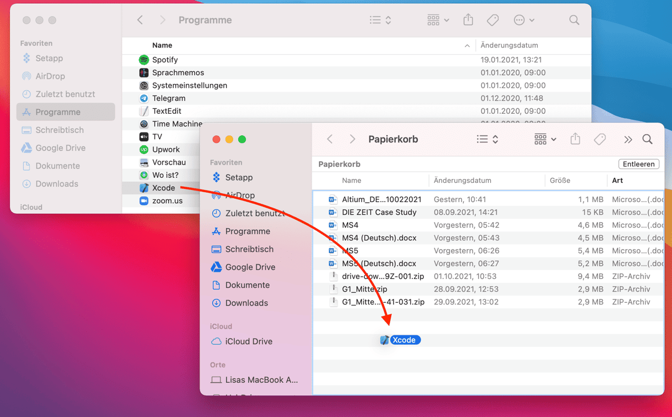Sort Papierkorb by Größe column
This screenshot has height=417, width=672.
560,181
